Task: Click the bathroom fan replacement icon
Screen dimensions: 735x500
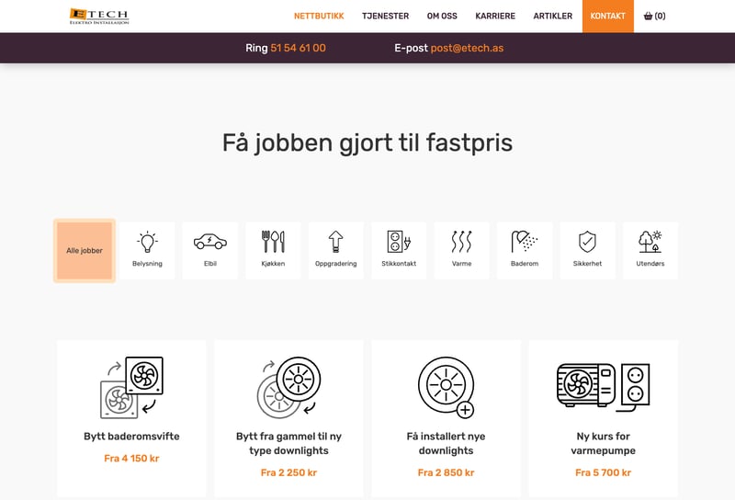Action: coord(131,388)
